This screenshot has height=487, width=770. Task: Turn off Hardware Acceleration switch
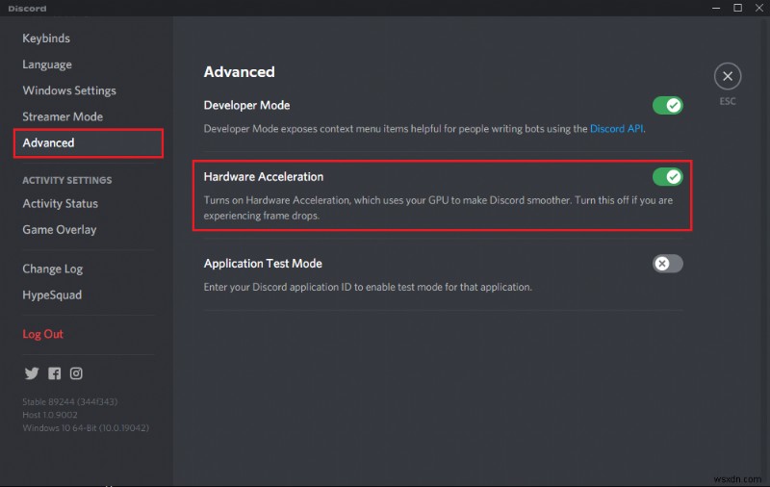[x=667, y=177]
